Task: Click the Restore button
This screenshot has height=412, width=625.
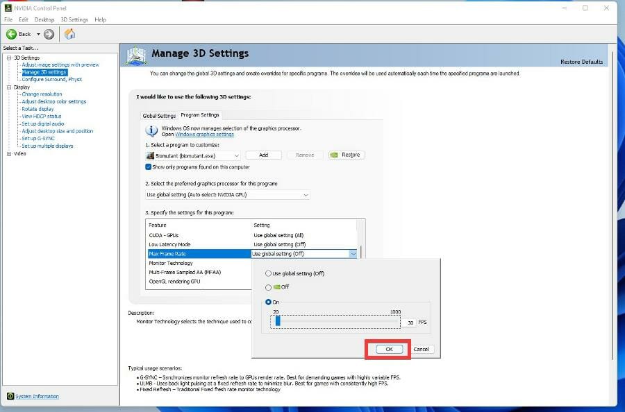Action: coord(347,155)
